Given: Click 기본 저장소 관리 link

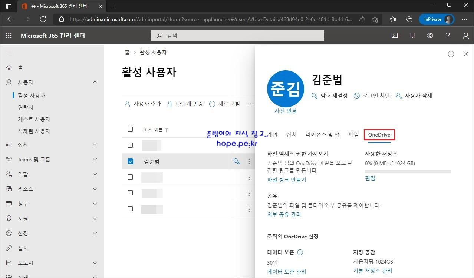Looking at the screenshot, I should pos(373,271).
